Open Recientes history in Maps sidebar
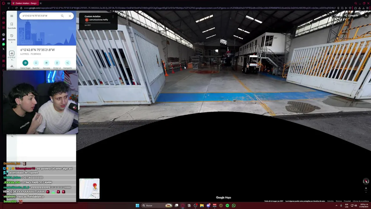Screen dimensions: 371x209 (x=12, y=38)
